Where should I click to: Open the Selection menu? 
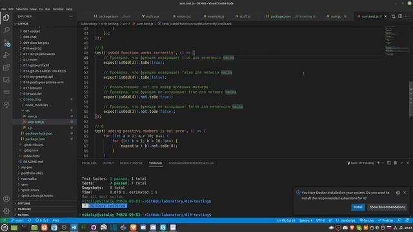pyautogui.click(x=22, y=9)
